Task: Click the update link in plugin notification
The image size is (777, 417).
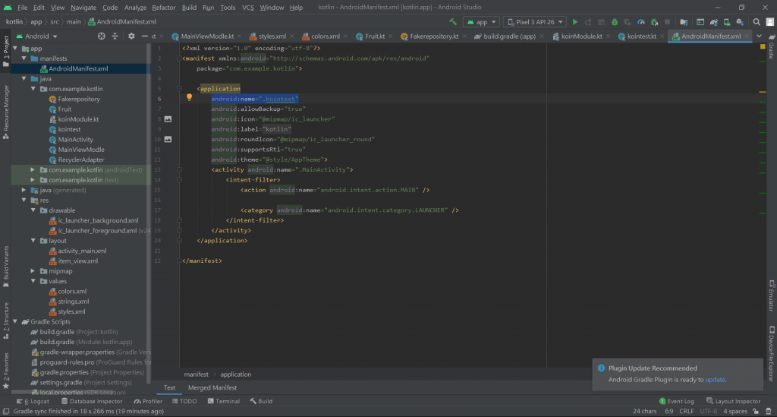Action: point(715,380)
